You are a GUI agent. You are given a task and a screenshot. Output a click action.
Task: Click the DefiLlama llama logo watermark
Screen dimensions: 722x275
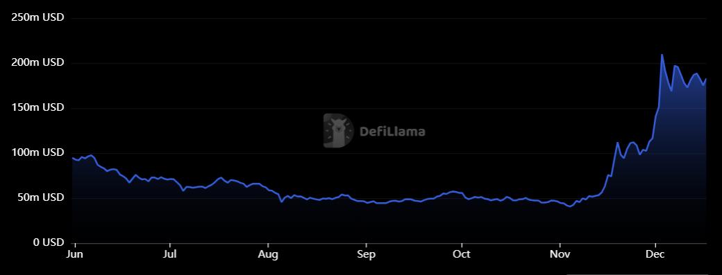click(339, 131)
